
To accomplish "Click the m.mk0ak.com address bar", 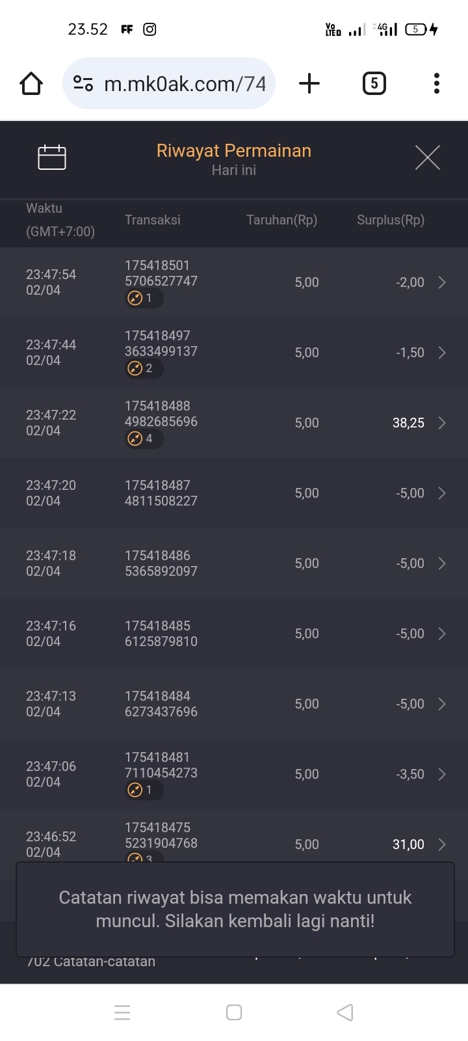I will tap(185, 83).
